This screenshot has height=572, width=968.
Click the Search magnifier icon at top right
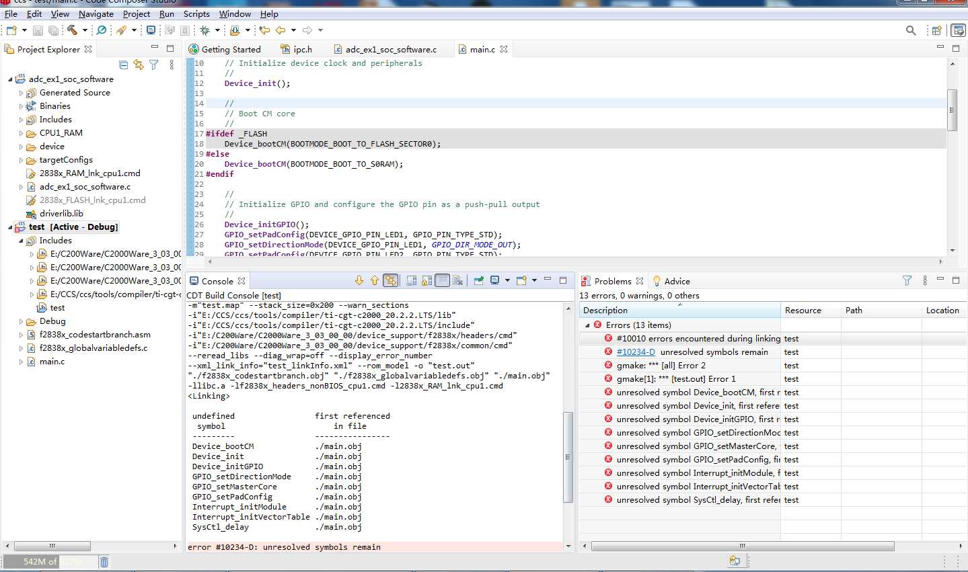[x=911, y=30]
